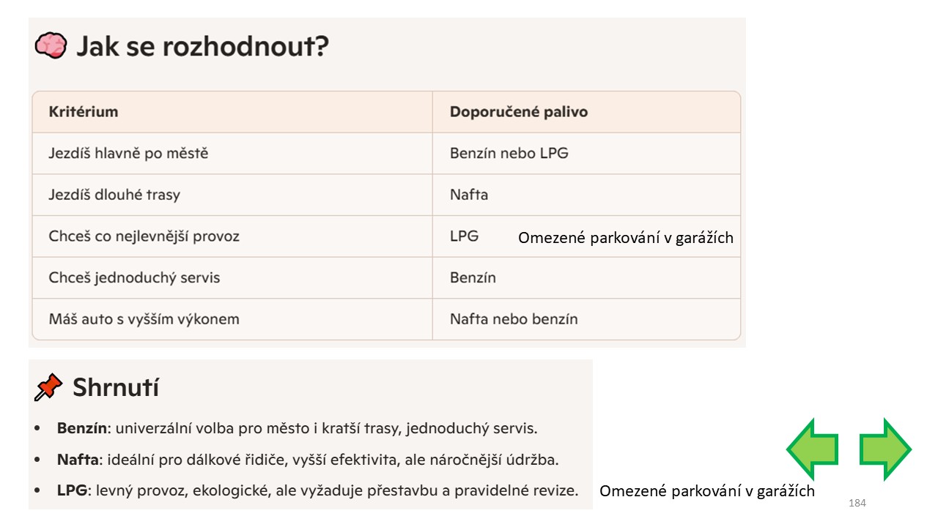
Task: Select the 'Jezdíš hlavně po městě' cell
Action: click(x=232, y=154)
